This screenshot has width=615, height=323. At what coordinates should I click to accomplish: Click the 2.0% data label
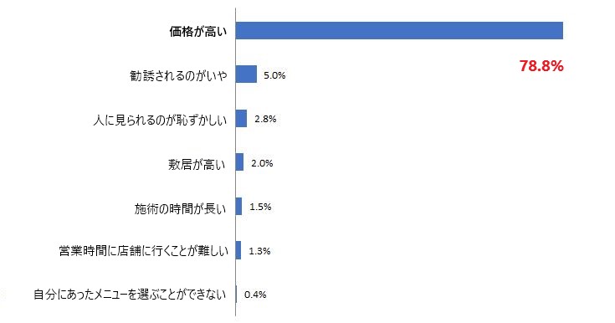[x=262, y=163]
